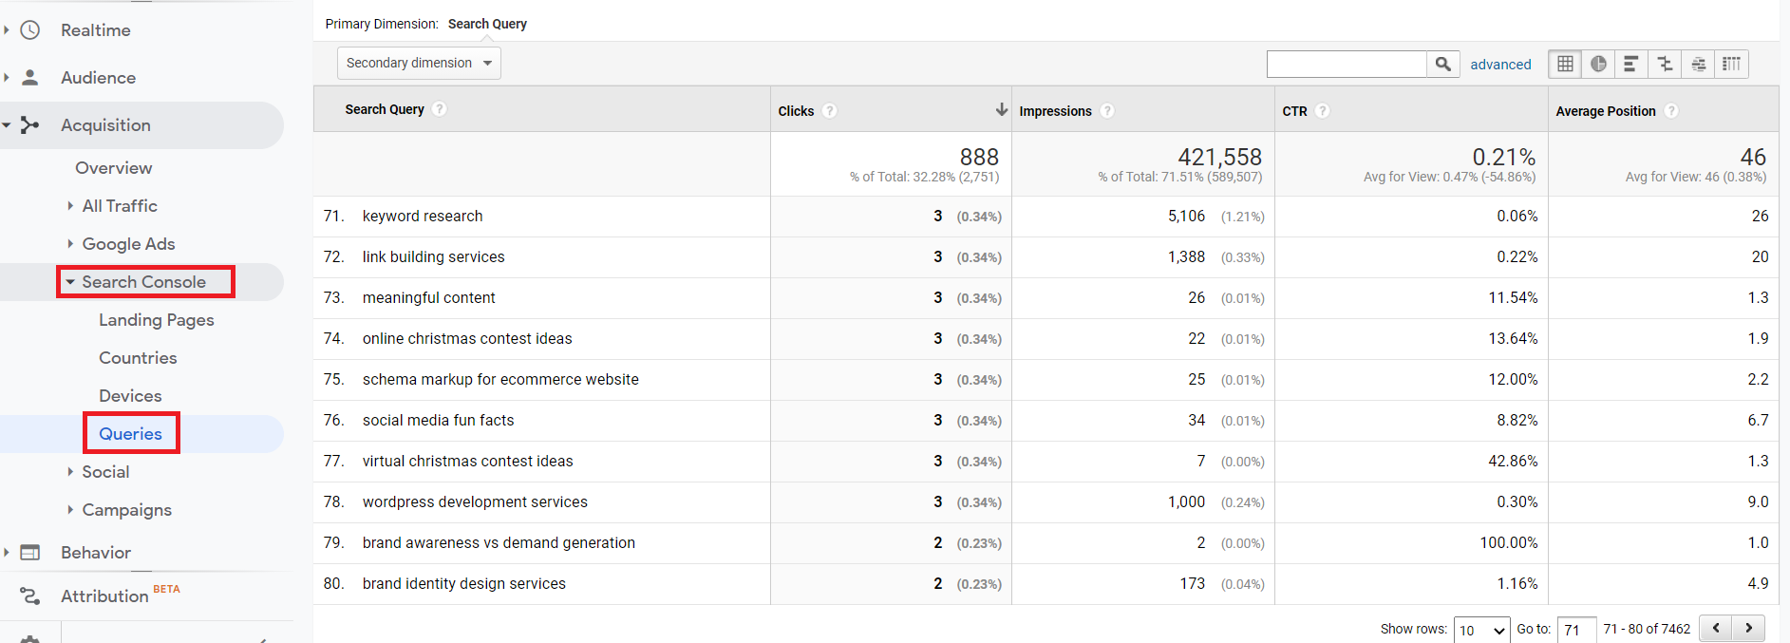Select the Term Cloud visualization
This screenshot has height=643, width=1790.
coord(1698,64)
